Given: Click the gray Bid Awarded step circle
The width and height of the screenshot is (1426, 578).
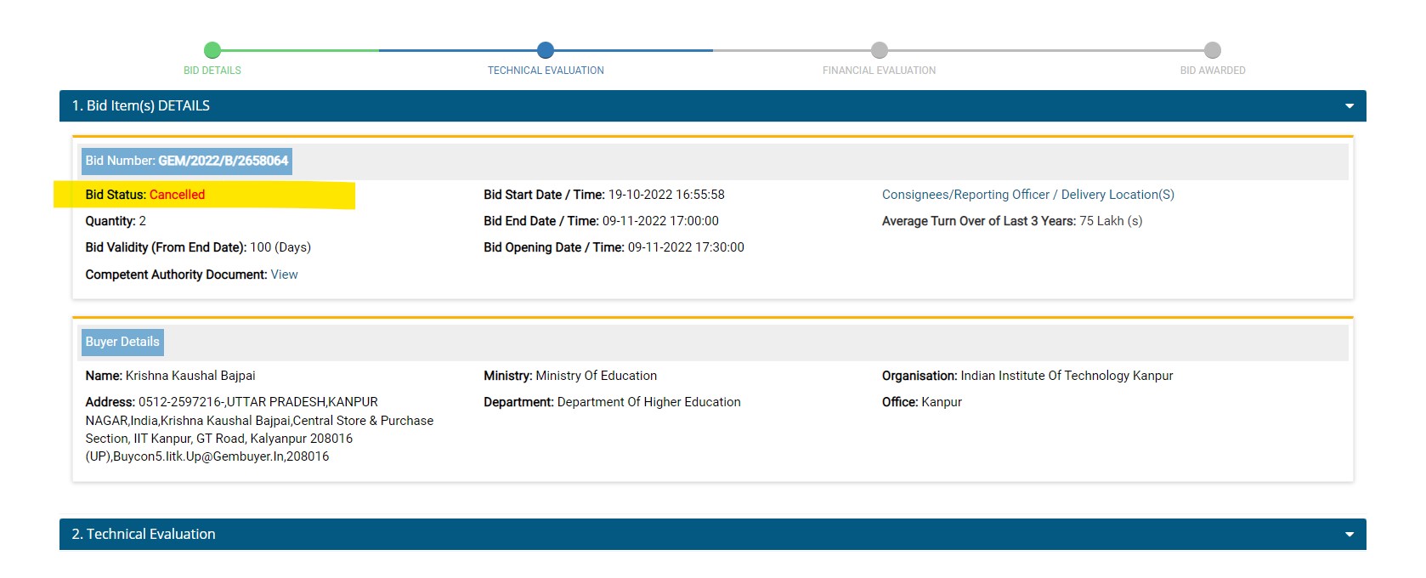Looking at the screenshot, I should click(1213, 50).
